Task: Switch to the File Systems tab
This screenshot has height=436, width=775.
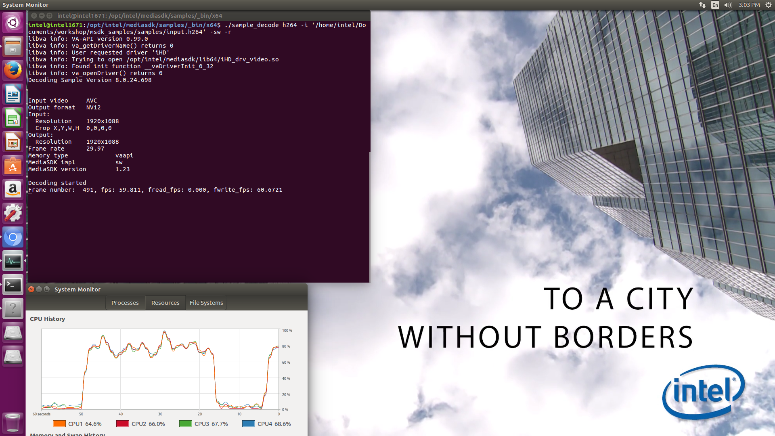Action: pos(206,303)
